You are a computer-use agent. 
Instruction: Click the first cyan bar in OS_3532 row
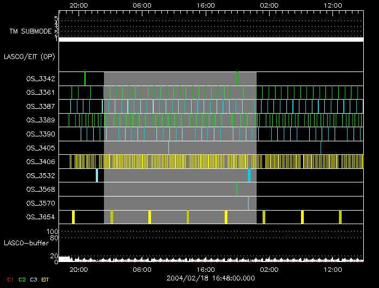pos(97,175)
